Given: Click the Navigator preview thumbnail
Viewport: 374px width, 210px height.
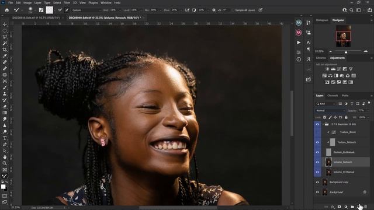Looking at the screenshot, I should pyautogui.click(x=343, y=36).
